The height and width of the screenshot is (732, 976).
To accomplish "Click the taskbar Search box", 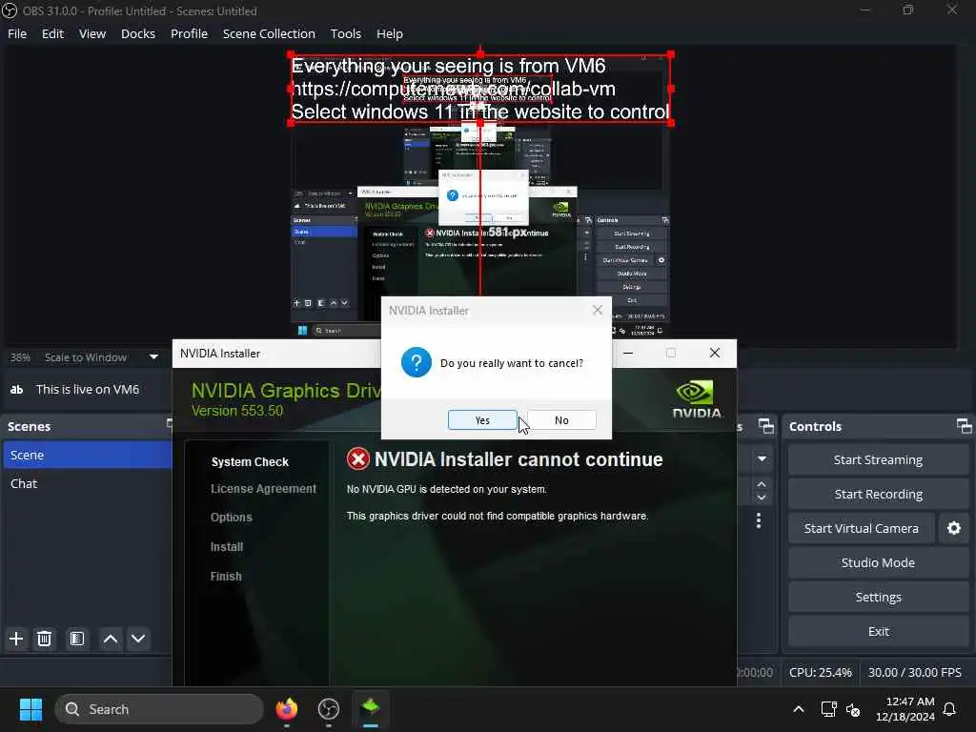I will pos(159,709).
